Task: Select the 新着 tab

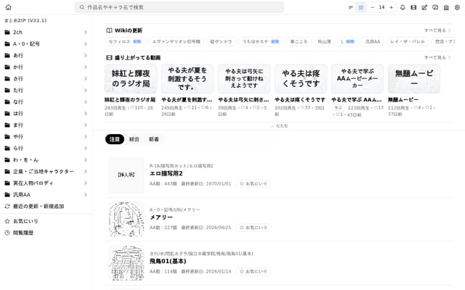Action: point(153,139)
